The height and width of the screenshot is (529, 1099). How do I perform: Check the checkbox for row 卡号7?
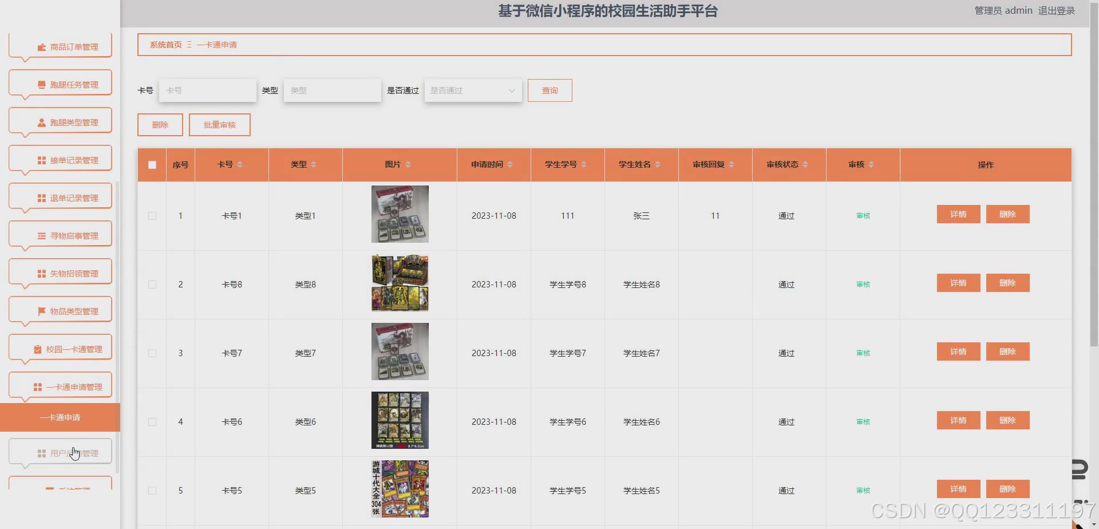[152, 353]
